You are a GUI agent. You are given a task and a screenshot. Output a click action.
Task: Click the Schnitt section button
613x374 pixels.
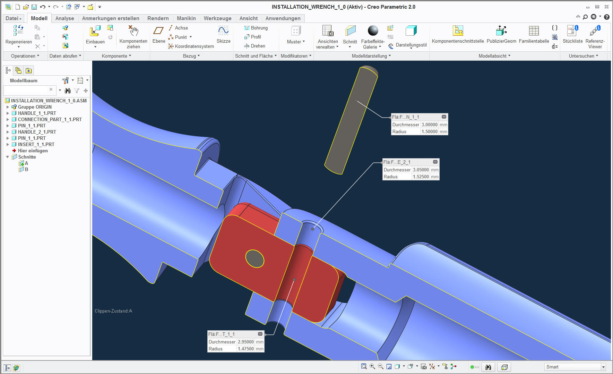pos(350,37)
